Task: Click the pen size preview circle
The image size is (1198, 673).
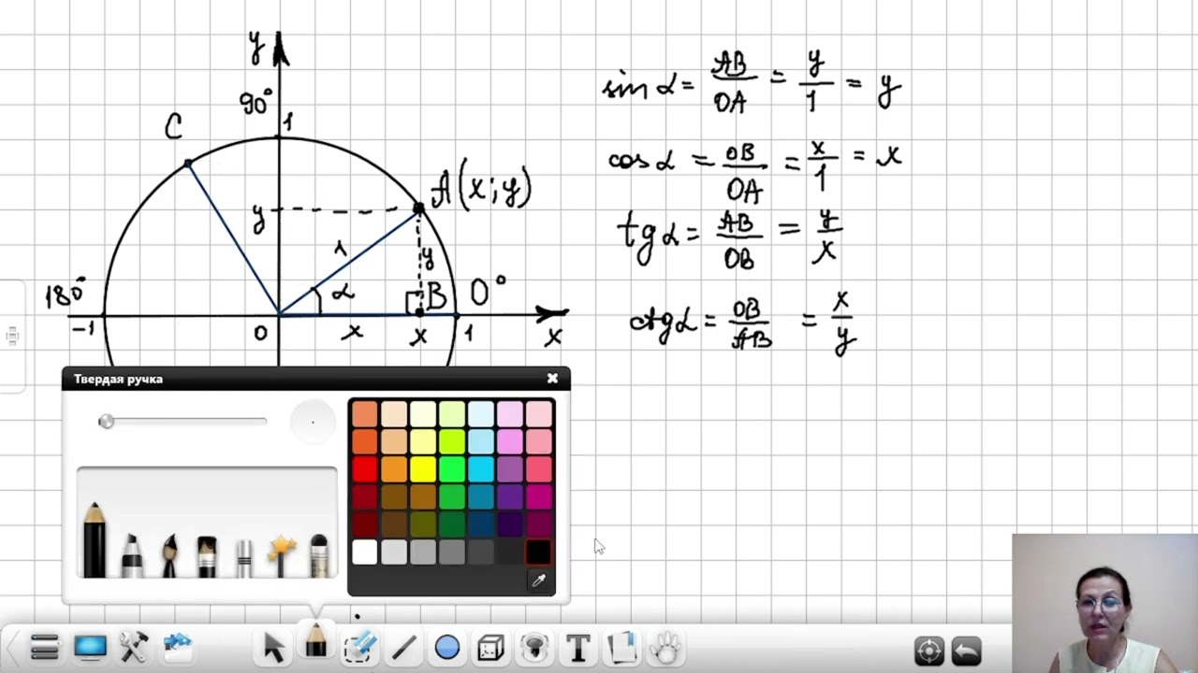Action: [x=313, y=422]
